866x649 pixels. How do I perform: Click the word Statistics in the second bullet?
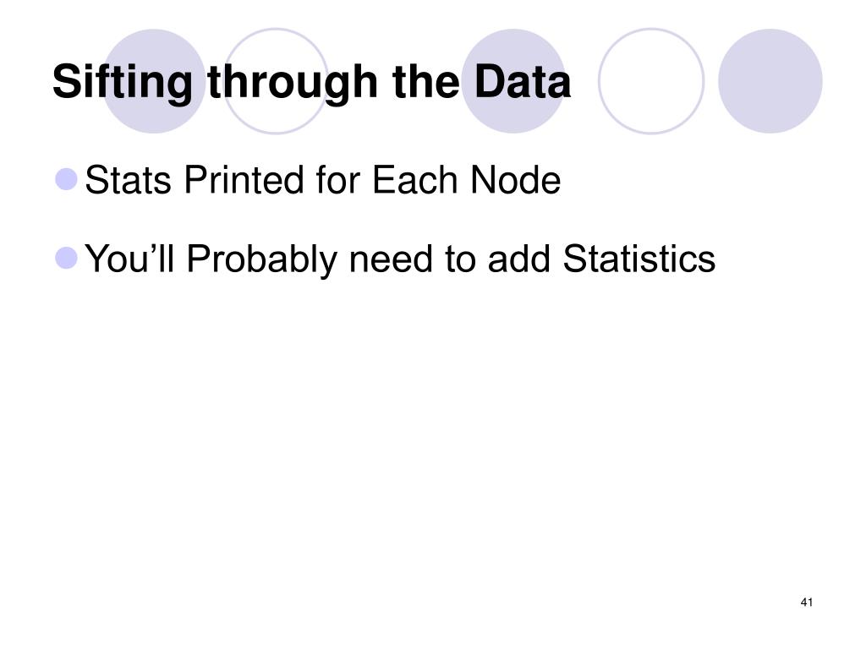(639, 259)
